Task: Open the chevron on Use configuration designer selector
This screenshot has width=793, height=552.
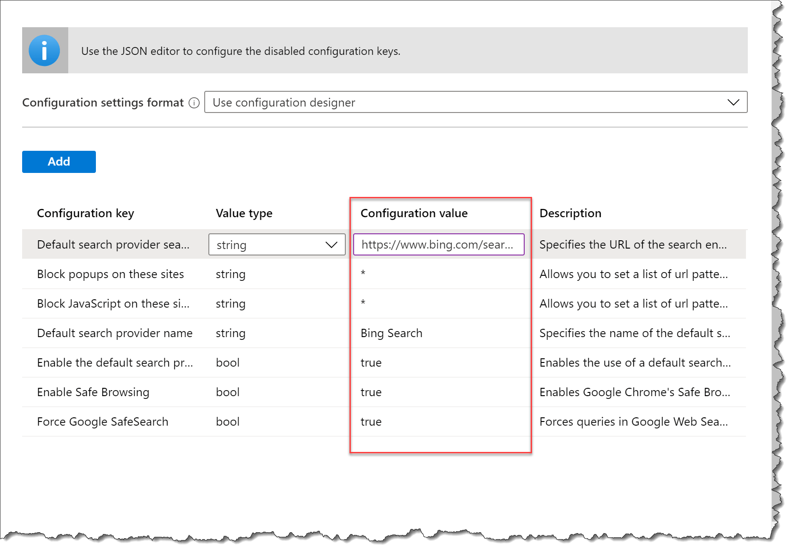Action: pos(733,102)
